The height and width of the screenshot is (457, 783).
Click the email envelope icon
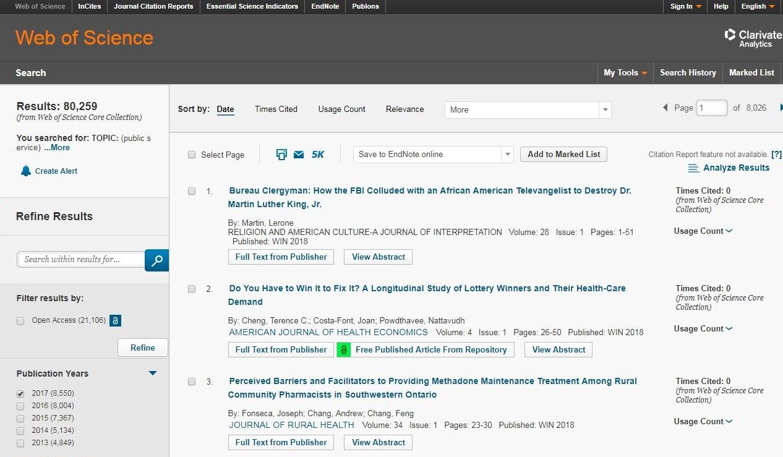tap(299, 155)
